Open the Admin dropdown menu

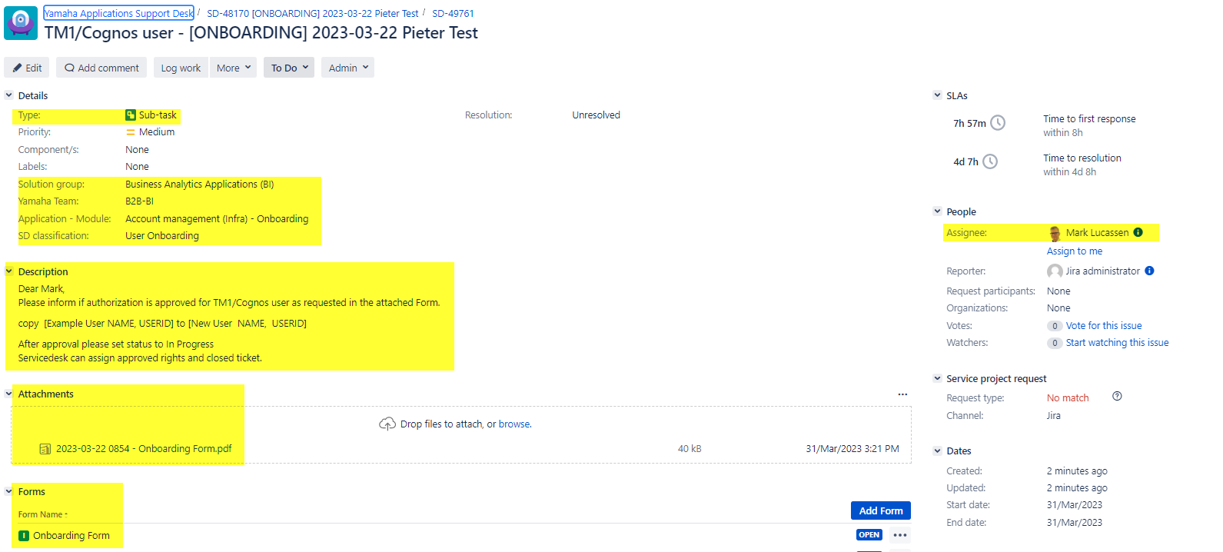[347, 68]
